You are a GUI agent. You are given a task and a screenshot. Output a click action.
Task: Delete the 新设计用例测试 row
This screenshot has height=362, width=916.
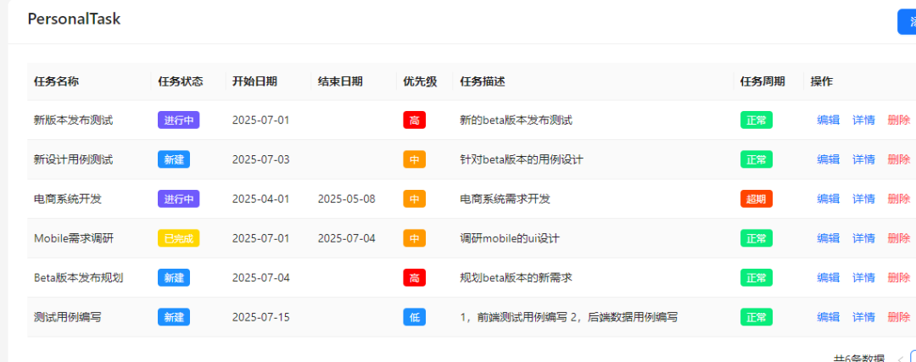[898, 159]
